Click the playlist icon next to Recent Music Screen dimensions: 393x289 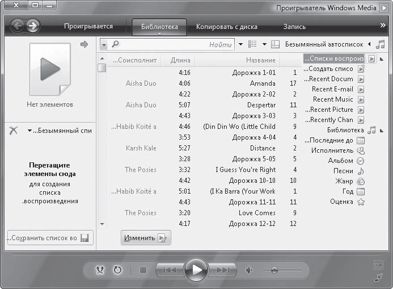[361, 99]
